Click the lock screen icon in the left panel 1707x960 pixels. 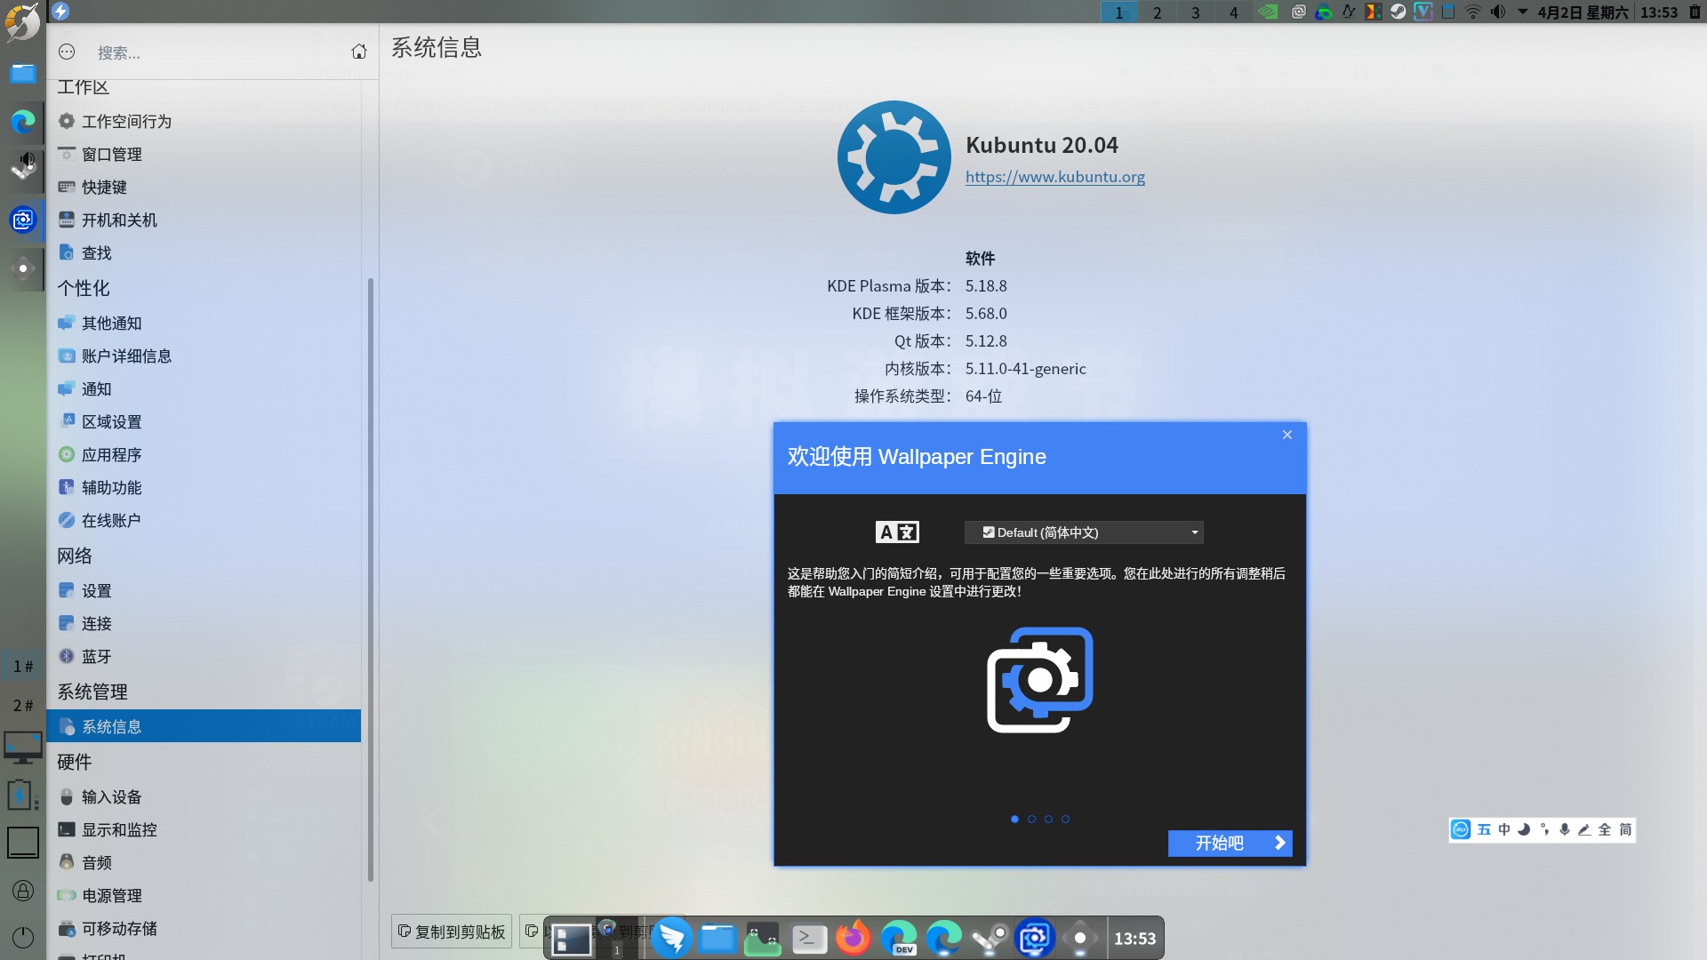pos(23,891)
